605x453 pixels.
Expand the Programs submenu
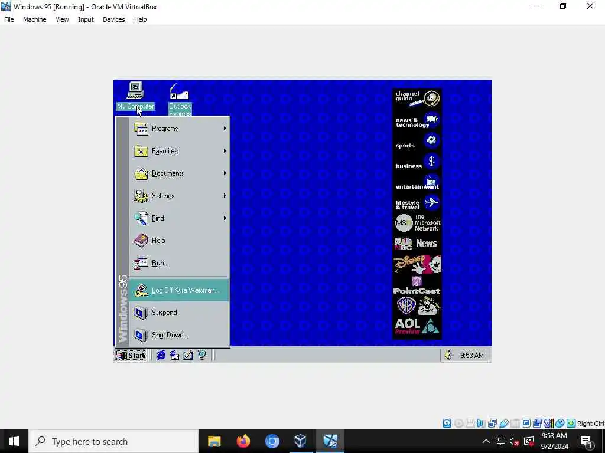(x=180, y=129)
